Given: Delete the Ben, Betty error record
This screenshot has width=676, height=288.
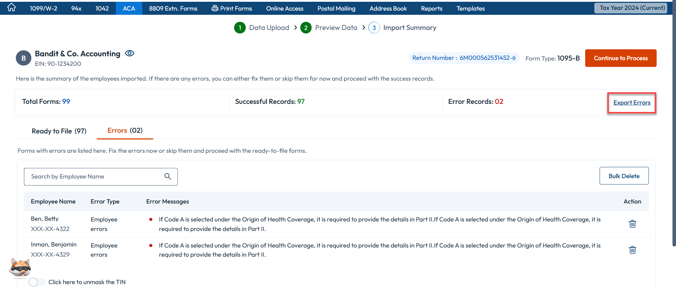Looking at the screenshot, I should coord(632,224).
